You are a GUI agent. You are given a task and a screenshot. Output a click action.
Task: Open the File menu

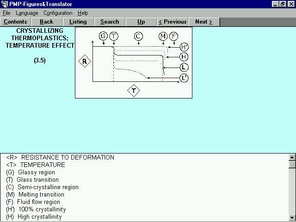6,13
